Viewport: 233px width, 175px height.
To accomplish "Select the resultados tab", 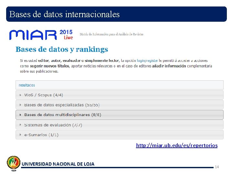I will 27,85.
